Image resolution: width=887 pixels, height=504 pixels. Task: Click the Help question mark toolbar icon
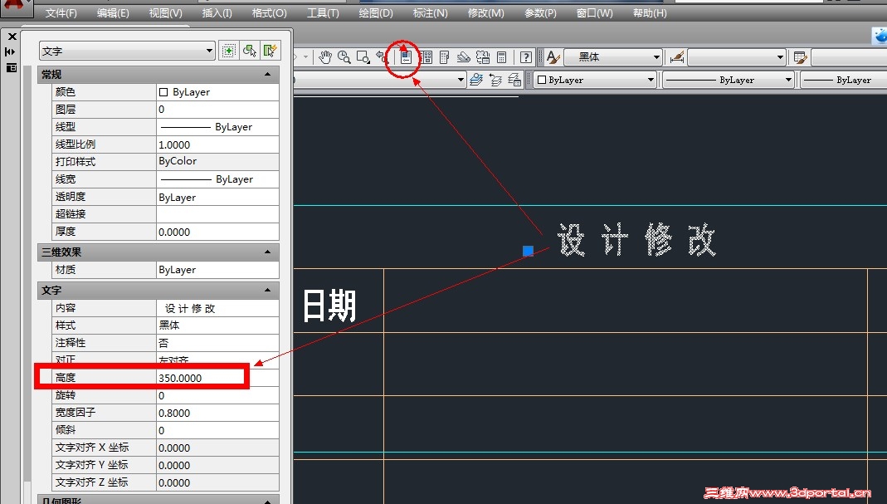coord(525,56)
